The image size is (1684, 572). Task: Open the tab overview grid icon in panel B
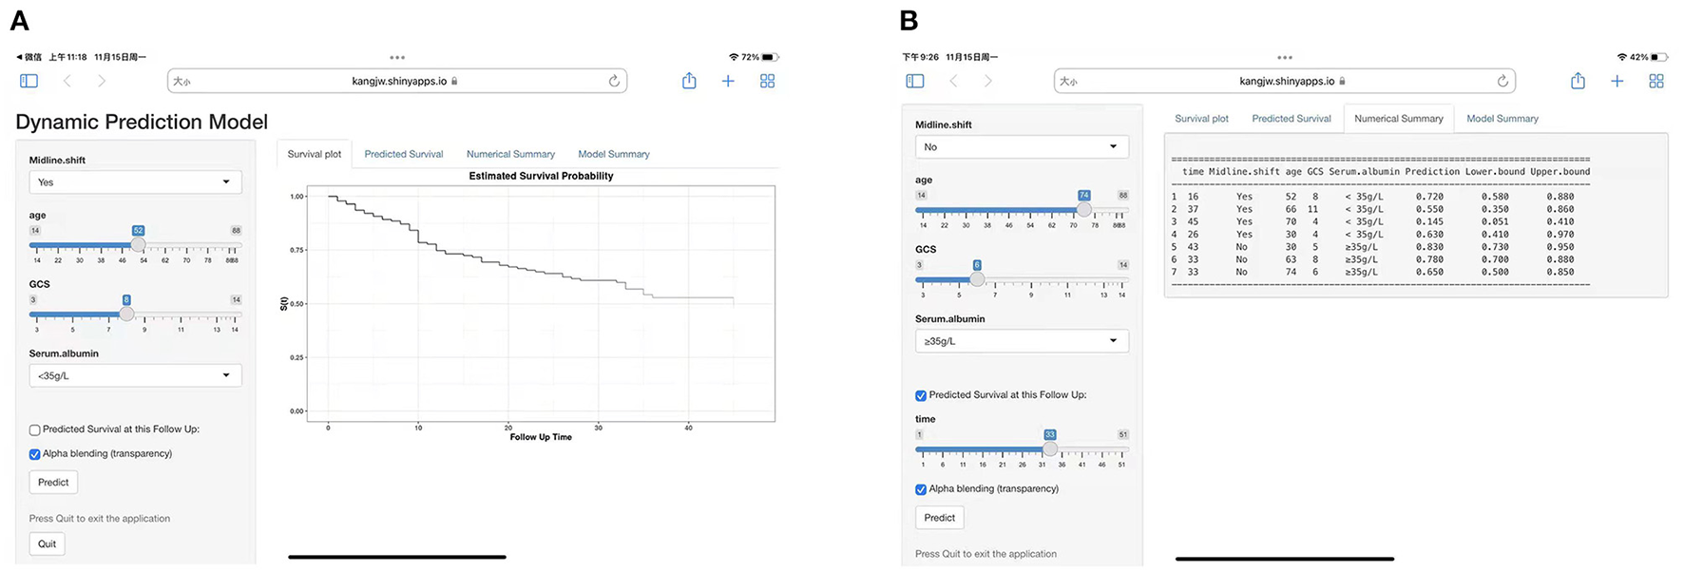pos(1655,81)
